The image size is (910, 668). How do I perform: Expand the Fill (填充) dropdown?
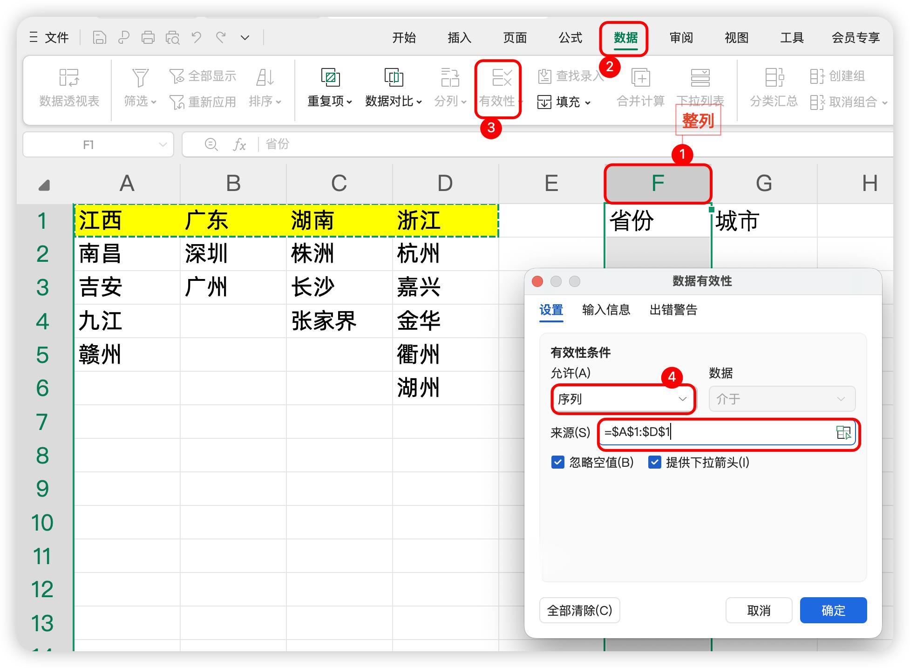(587, 102)
